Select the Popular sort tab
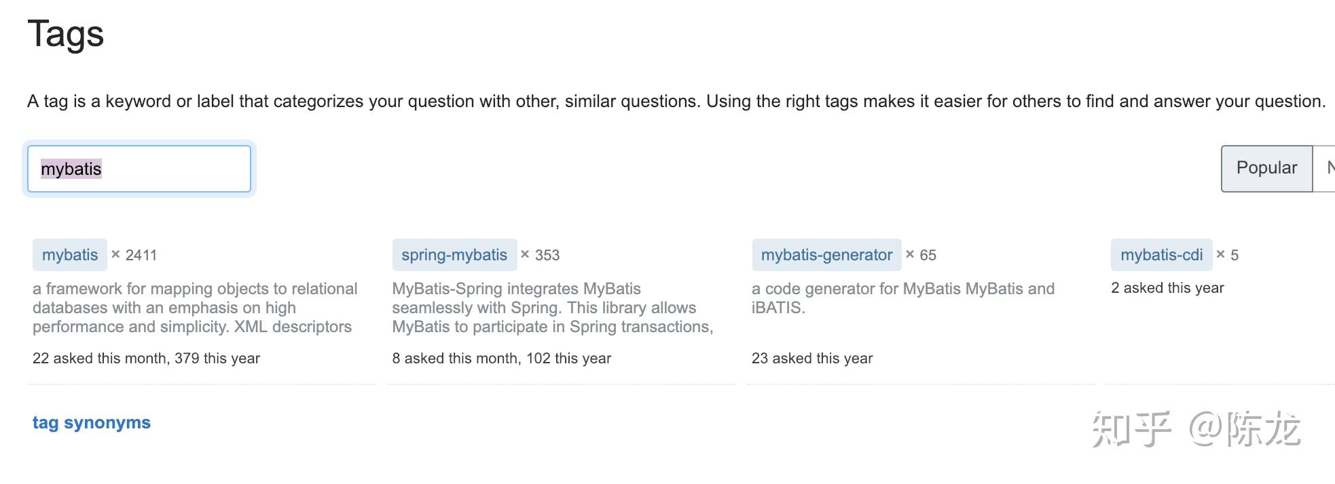Image resolution: width=1335 pixels, height=484 pixels. 1266,168
